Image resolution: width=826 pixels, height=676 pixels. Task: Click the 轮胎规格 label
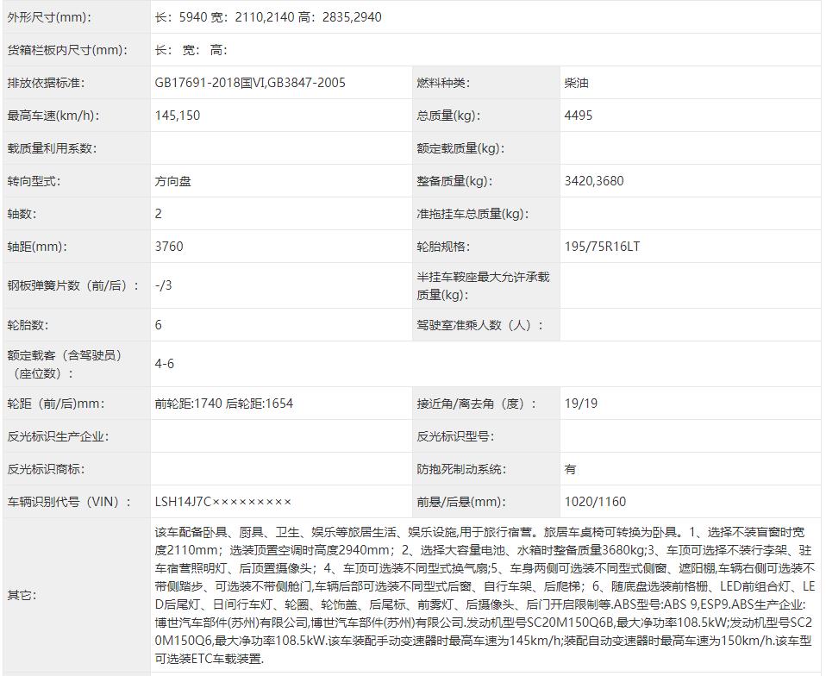(x=443, y=247)
